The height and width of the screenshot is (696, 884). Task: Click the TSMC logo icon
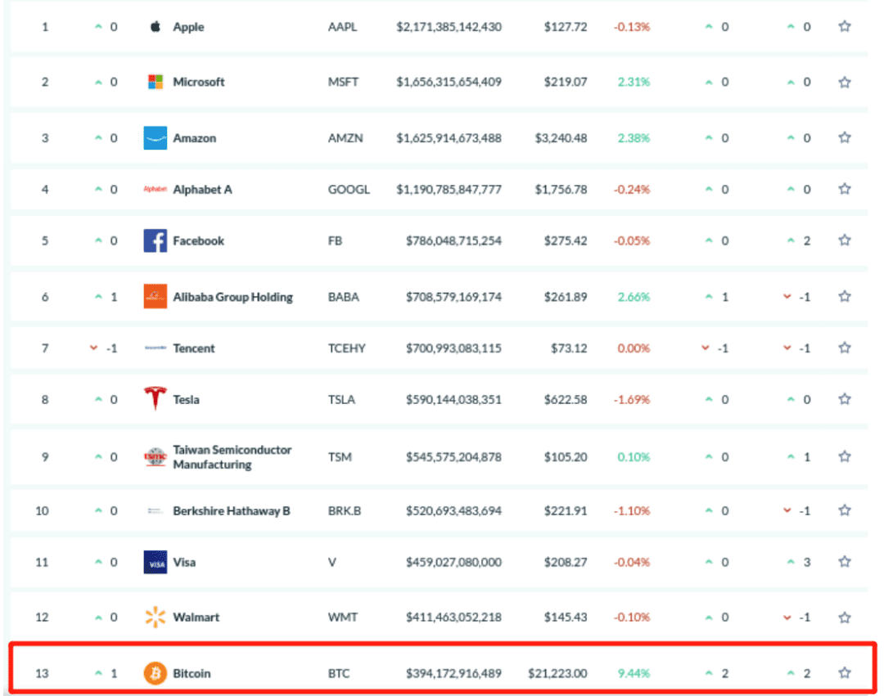point(155,456)
